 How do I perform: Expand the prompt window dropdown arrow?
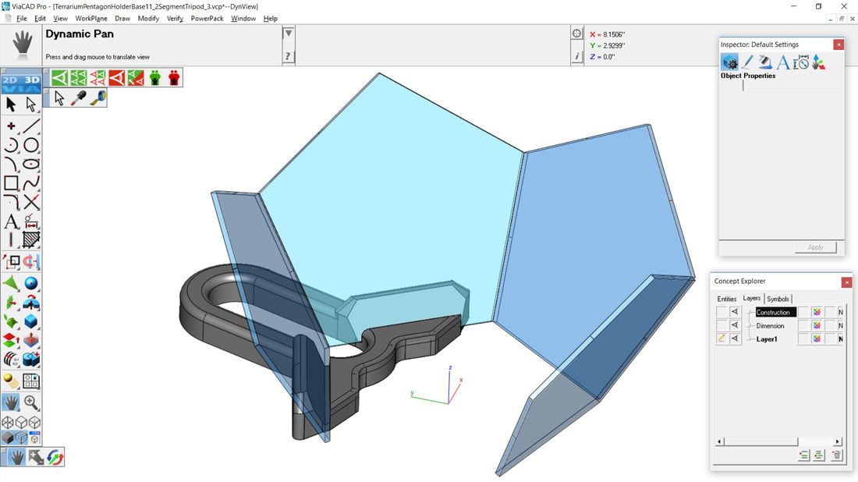click(x=289, y=34)
